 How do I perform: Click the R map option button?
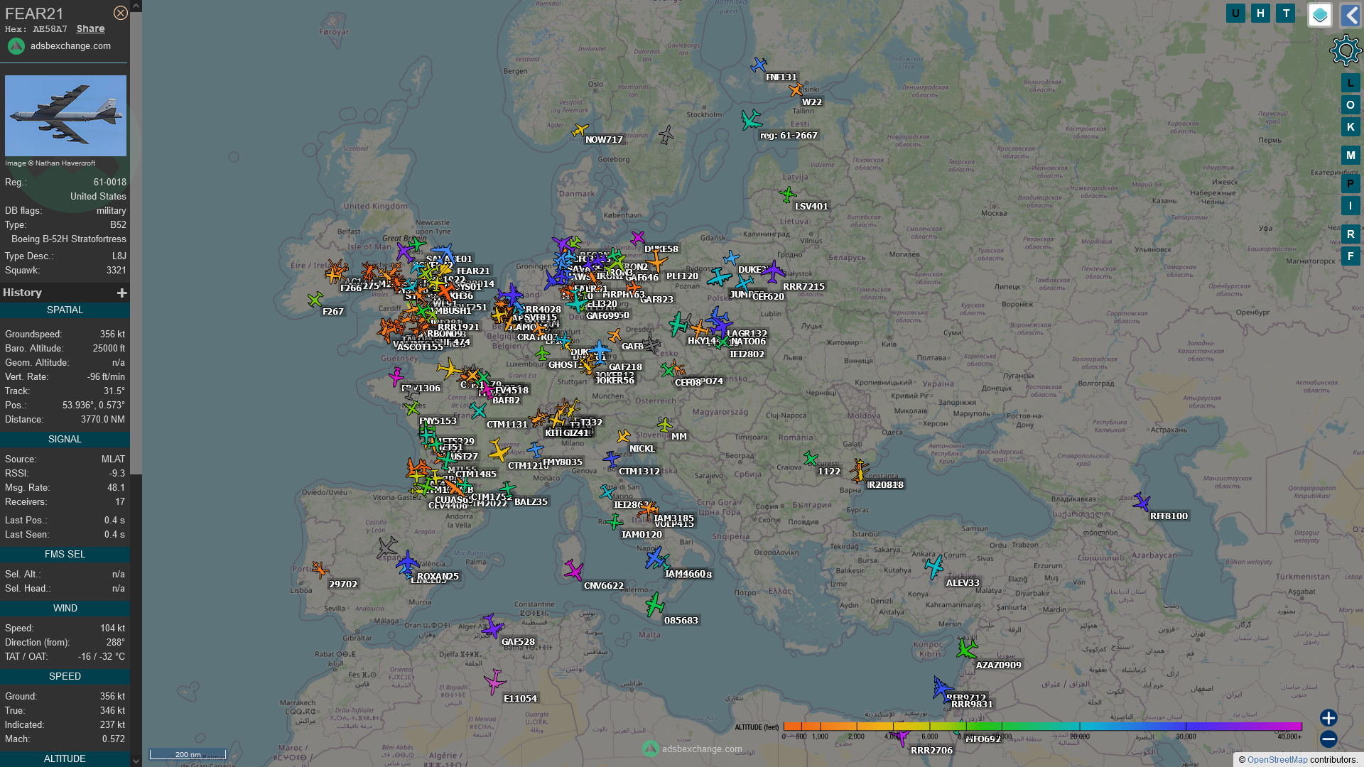[x=1351, y=234]
